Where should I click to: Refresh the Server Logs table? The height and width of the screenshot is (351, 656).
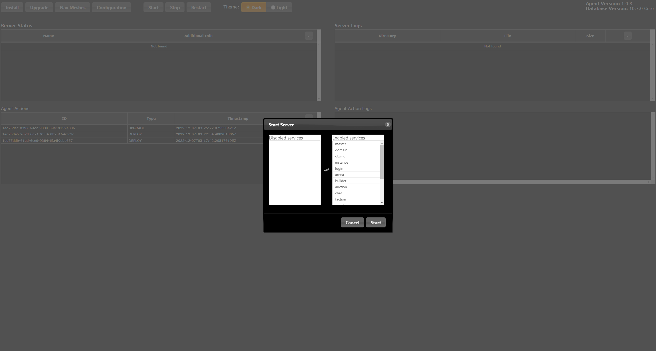627,36
